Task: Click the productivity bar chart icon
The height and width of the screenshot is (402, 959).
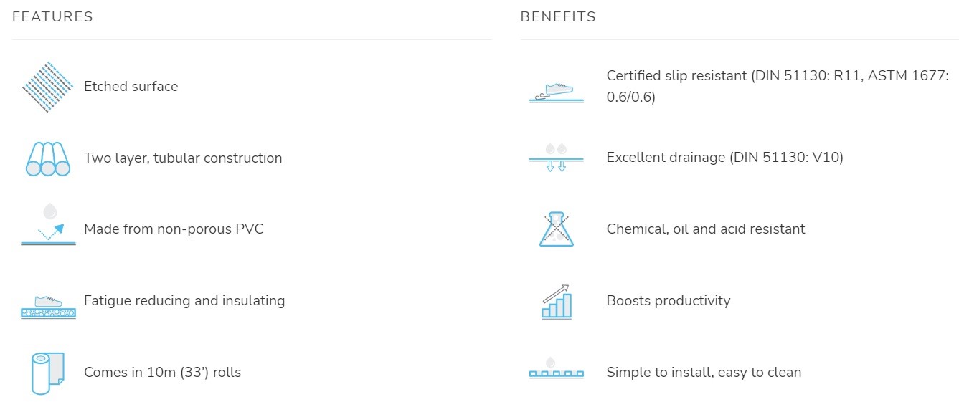Action: click(x=556, y=301)
